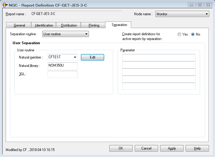
Task: Go to the Distribution tab
Action: (69, 25)
